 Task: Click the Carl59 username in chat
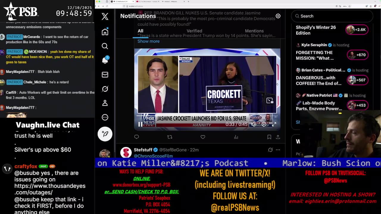[x=11, y=92]
